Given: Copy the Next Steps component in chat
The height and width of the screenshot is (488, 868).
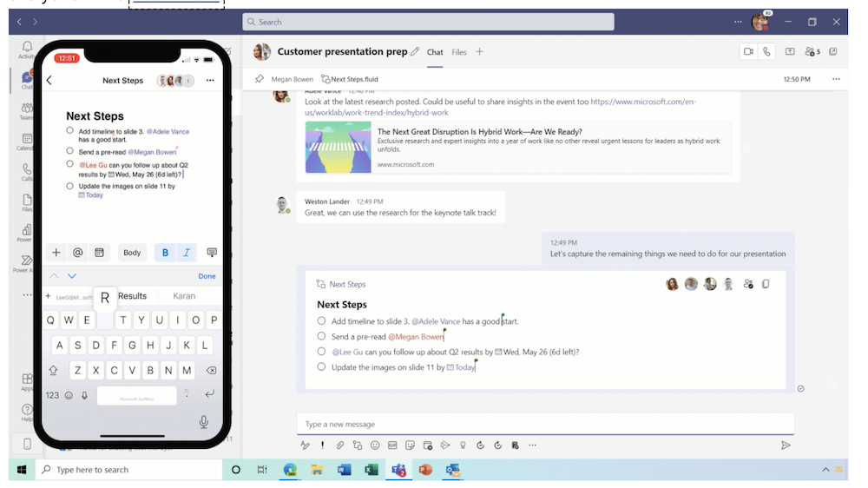Looking at the screenshot, I should 766,284.
